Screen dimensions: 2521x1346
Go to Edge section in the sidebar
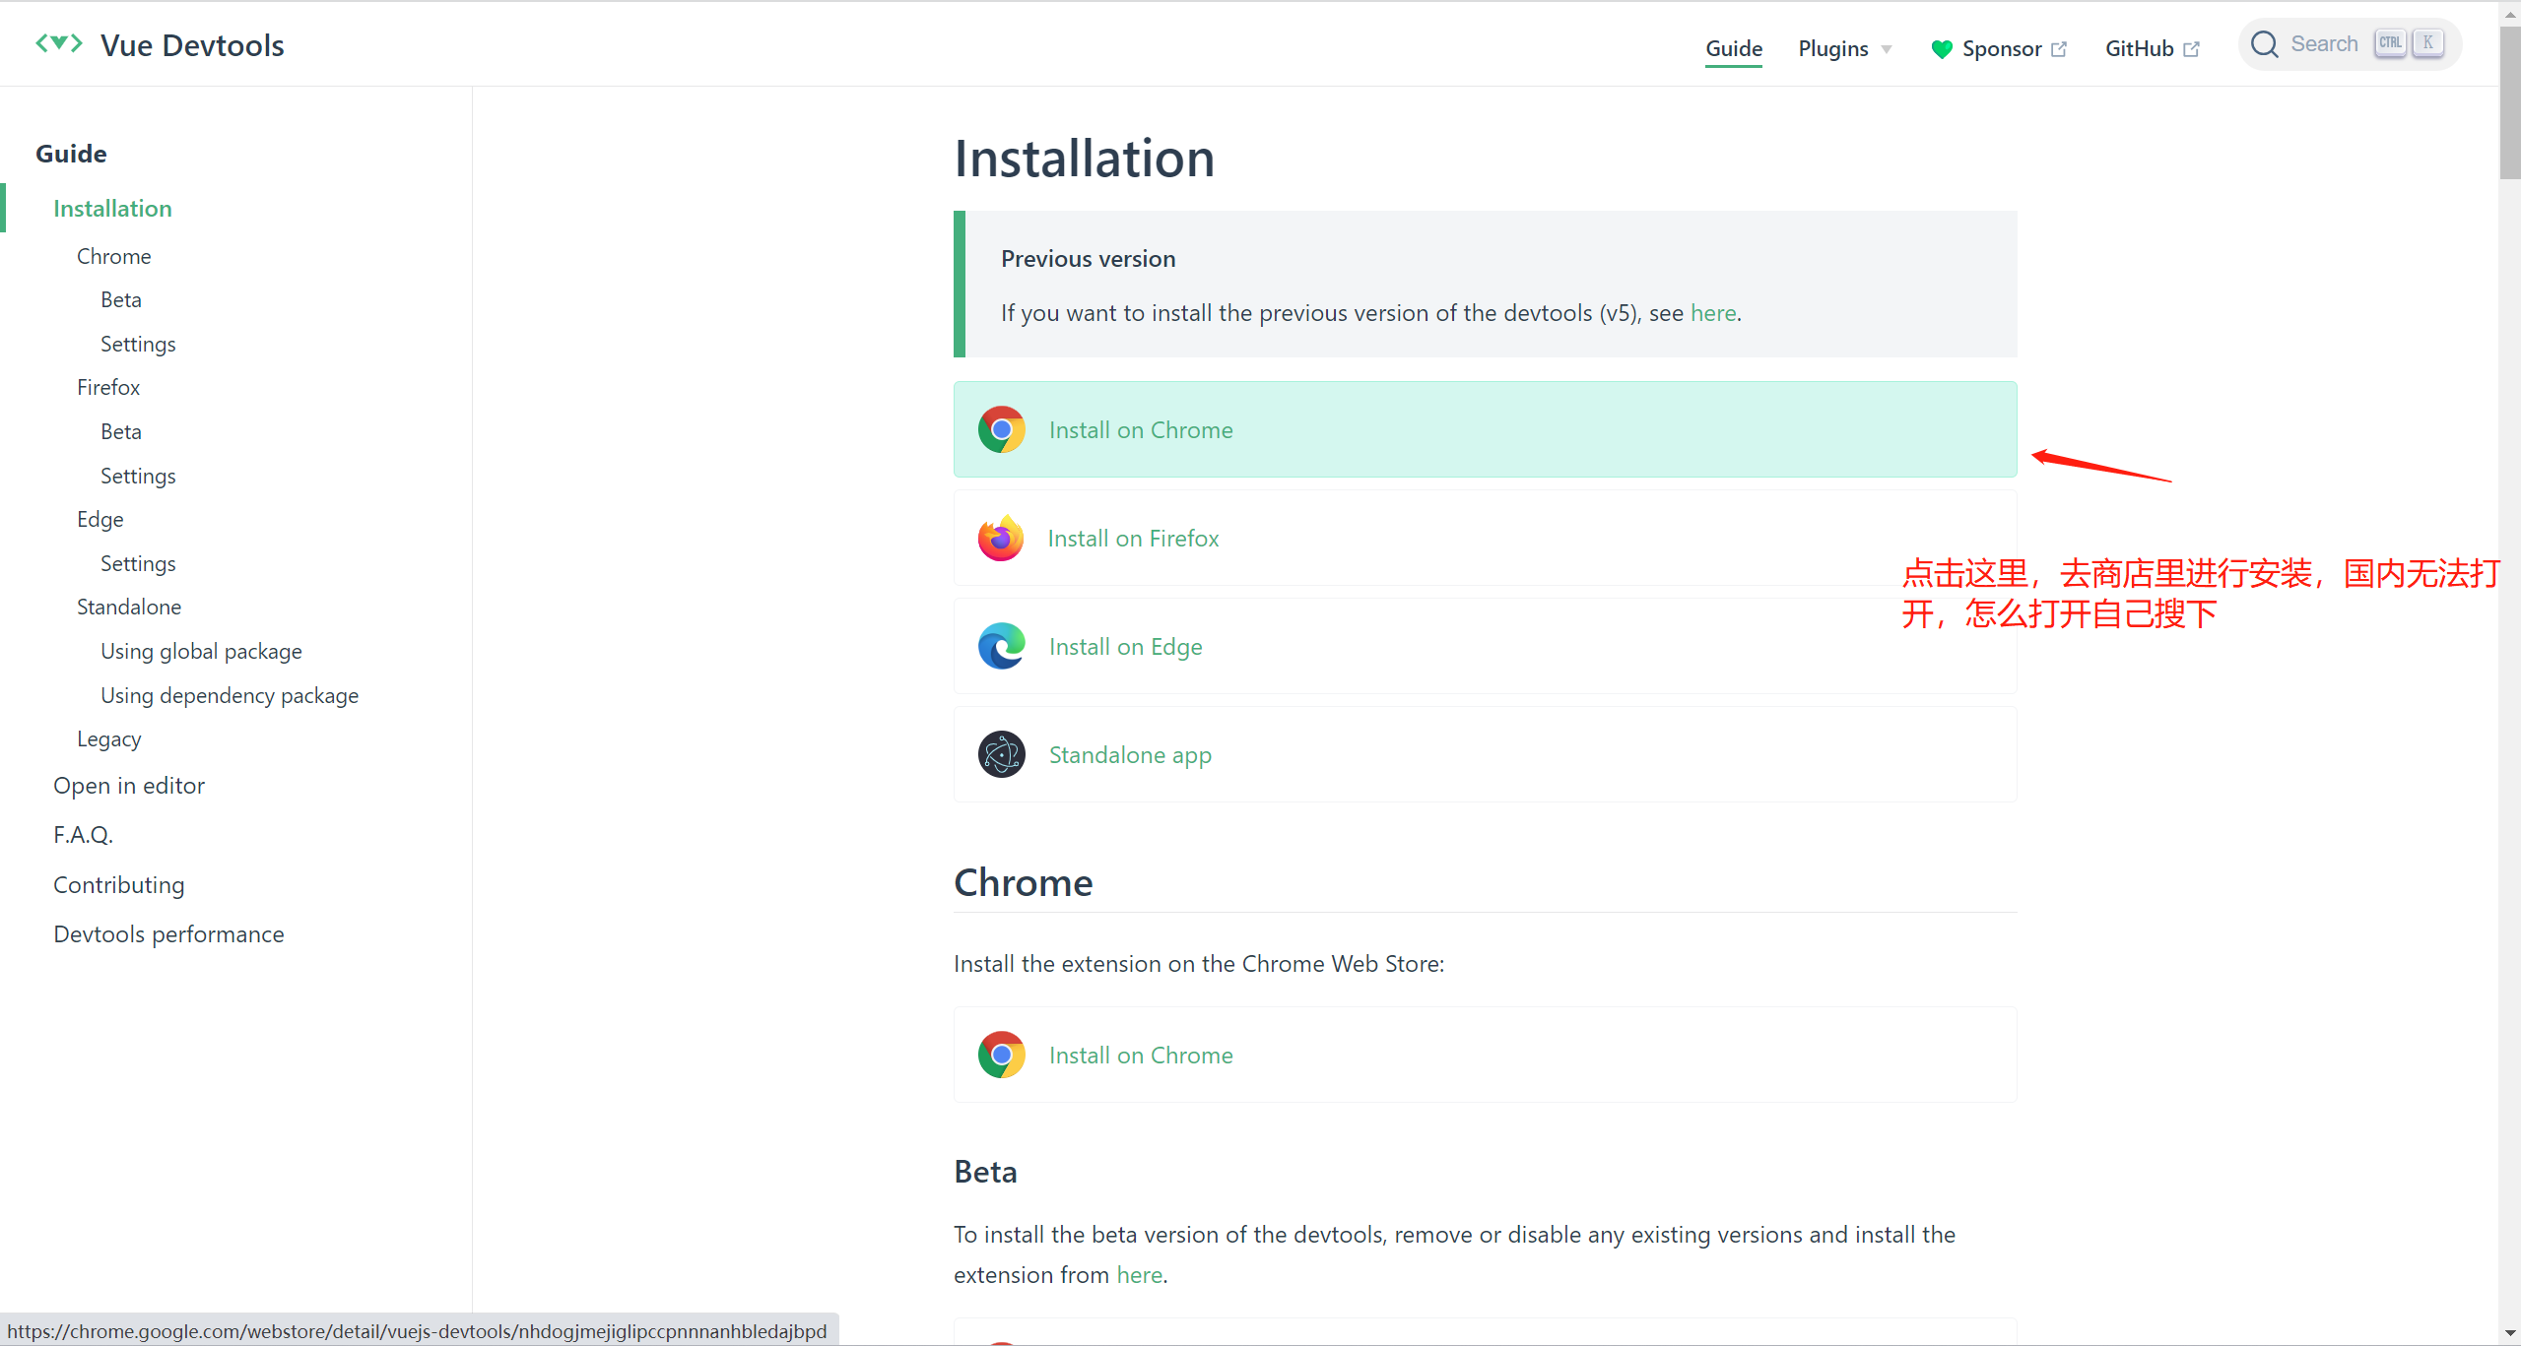coord(100,519)
